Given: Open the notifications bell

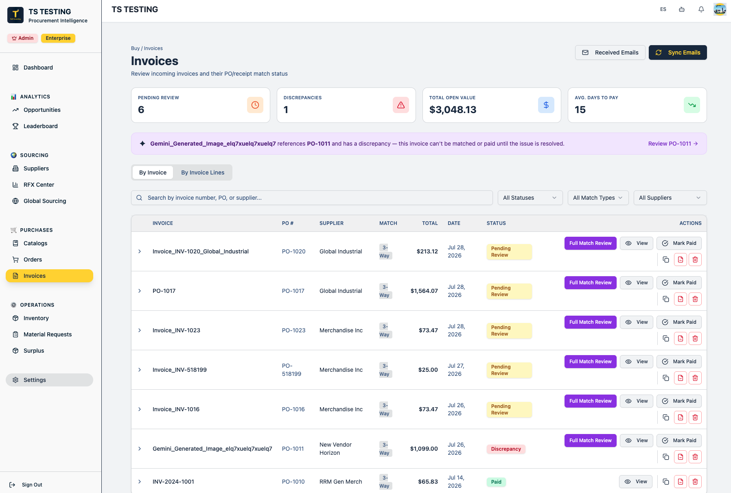Looking at the screenshot, I should tap(701, 9).
